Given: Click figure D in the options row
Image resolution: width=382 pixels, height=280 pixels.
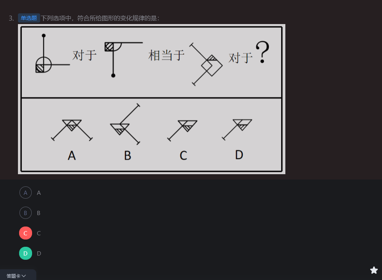Looking at the screenshot, I should pyautogui.click(x=237, y=129).
